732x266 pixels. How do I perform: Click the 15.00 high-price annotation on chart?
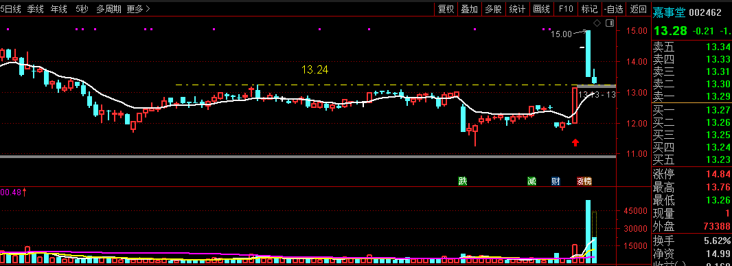click(561, 34)
